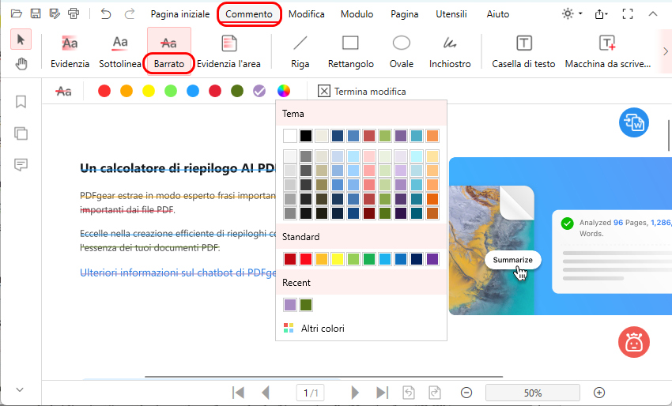Collapse the ribbon with the up chevron
672x406 pixels.
coord(653,13)
